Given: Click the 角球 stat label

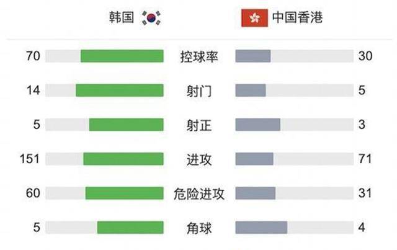Looking at the screenshot, I should pyautogui.click(x=199, y=228).
